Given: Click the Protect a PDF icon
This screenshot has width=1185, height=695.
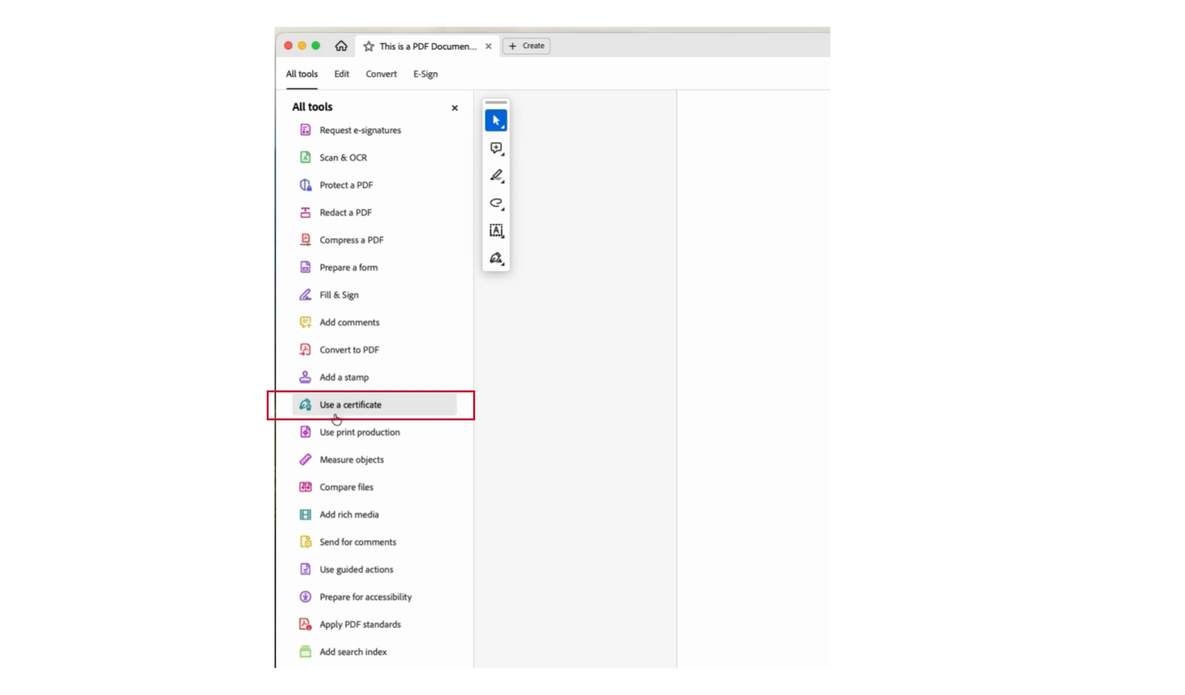Looking at the screenshot, I should 305,184.
